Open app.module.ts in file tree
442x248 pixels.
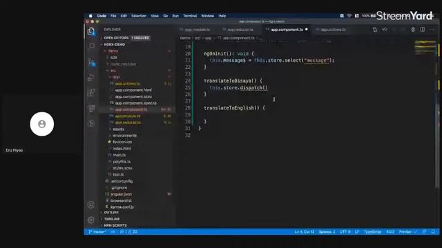coord(127,116)
